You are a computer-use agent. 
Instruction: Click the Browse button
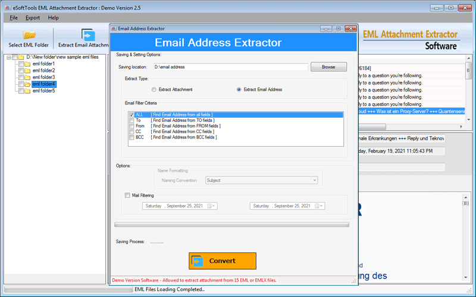[328, 67]
